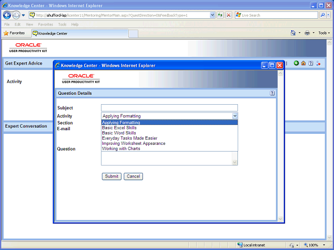Click the orange Home icon in Knowledge Center
Viewport: 334px width, 250px height.
(x=303, y=63)
